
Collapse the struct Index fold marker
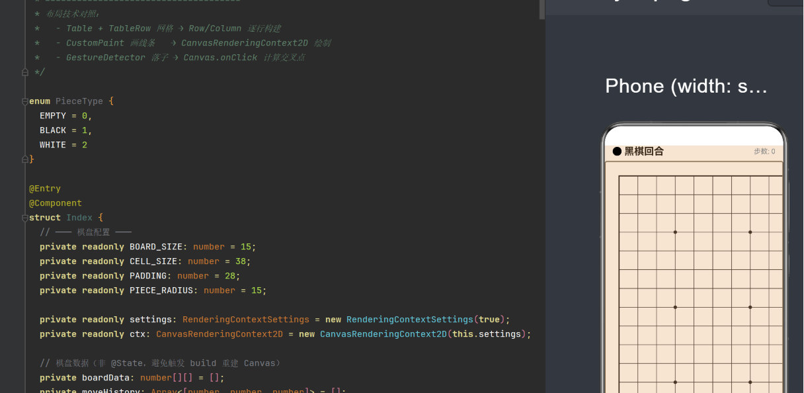pyautogui.click(x=24, y=218)
